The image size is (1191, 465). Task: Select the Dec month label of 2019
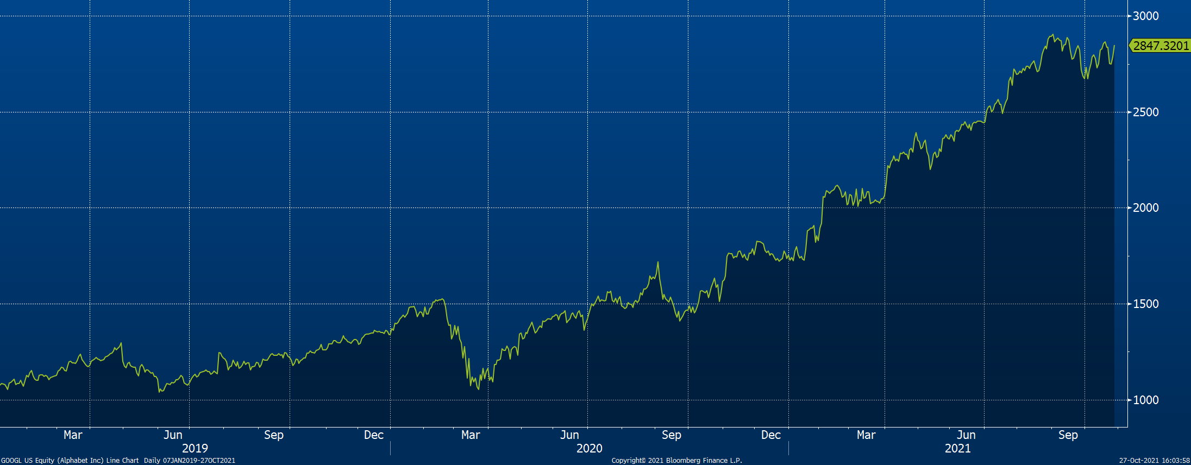(374, 435)
